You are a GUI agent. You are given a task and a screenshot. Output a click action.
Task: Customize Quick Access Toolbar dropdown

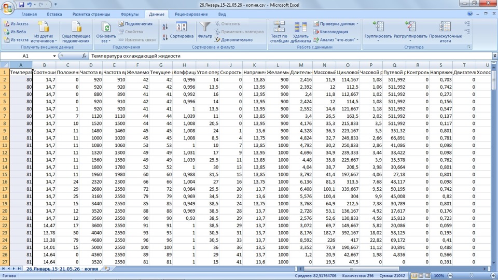point(56,5)
